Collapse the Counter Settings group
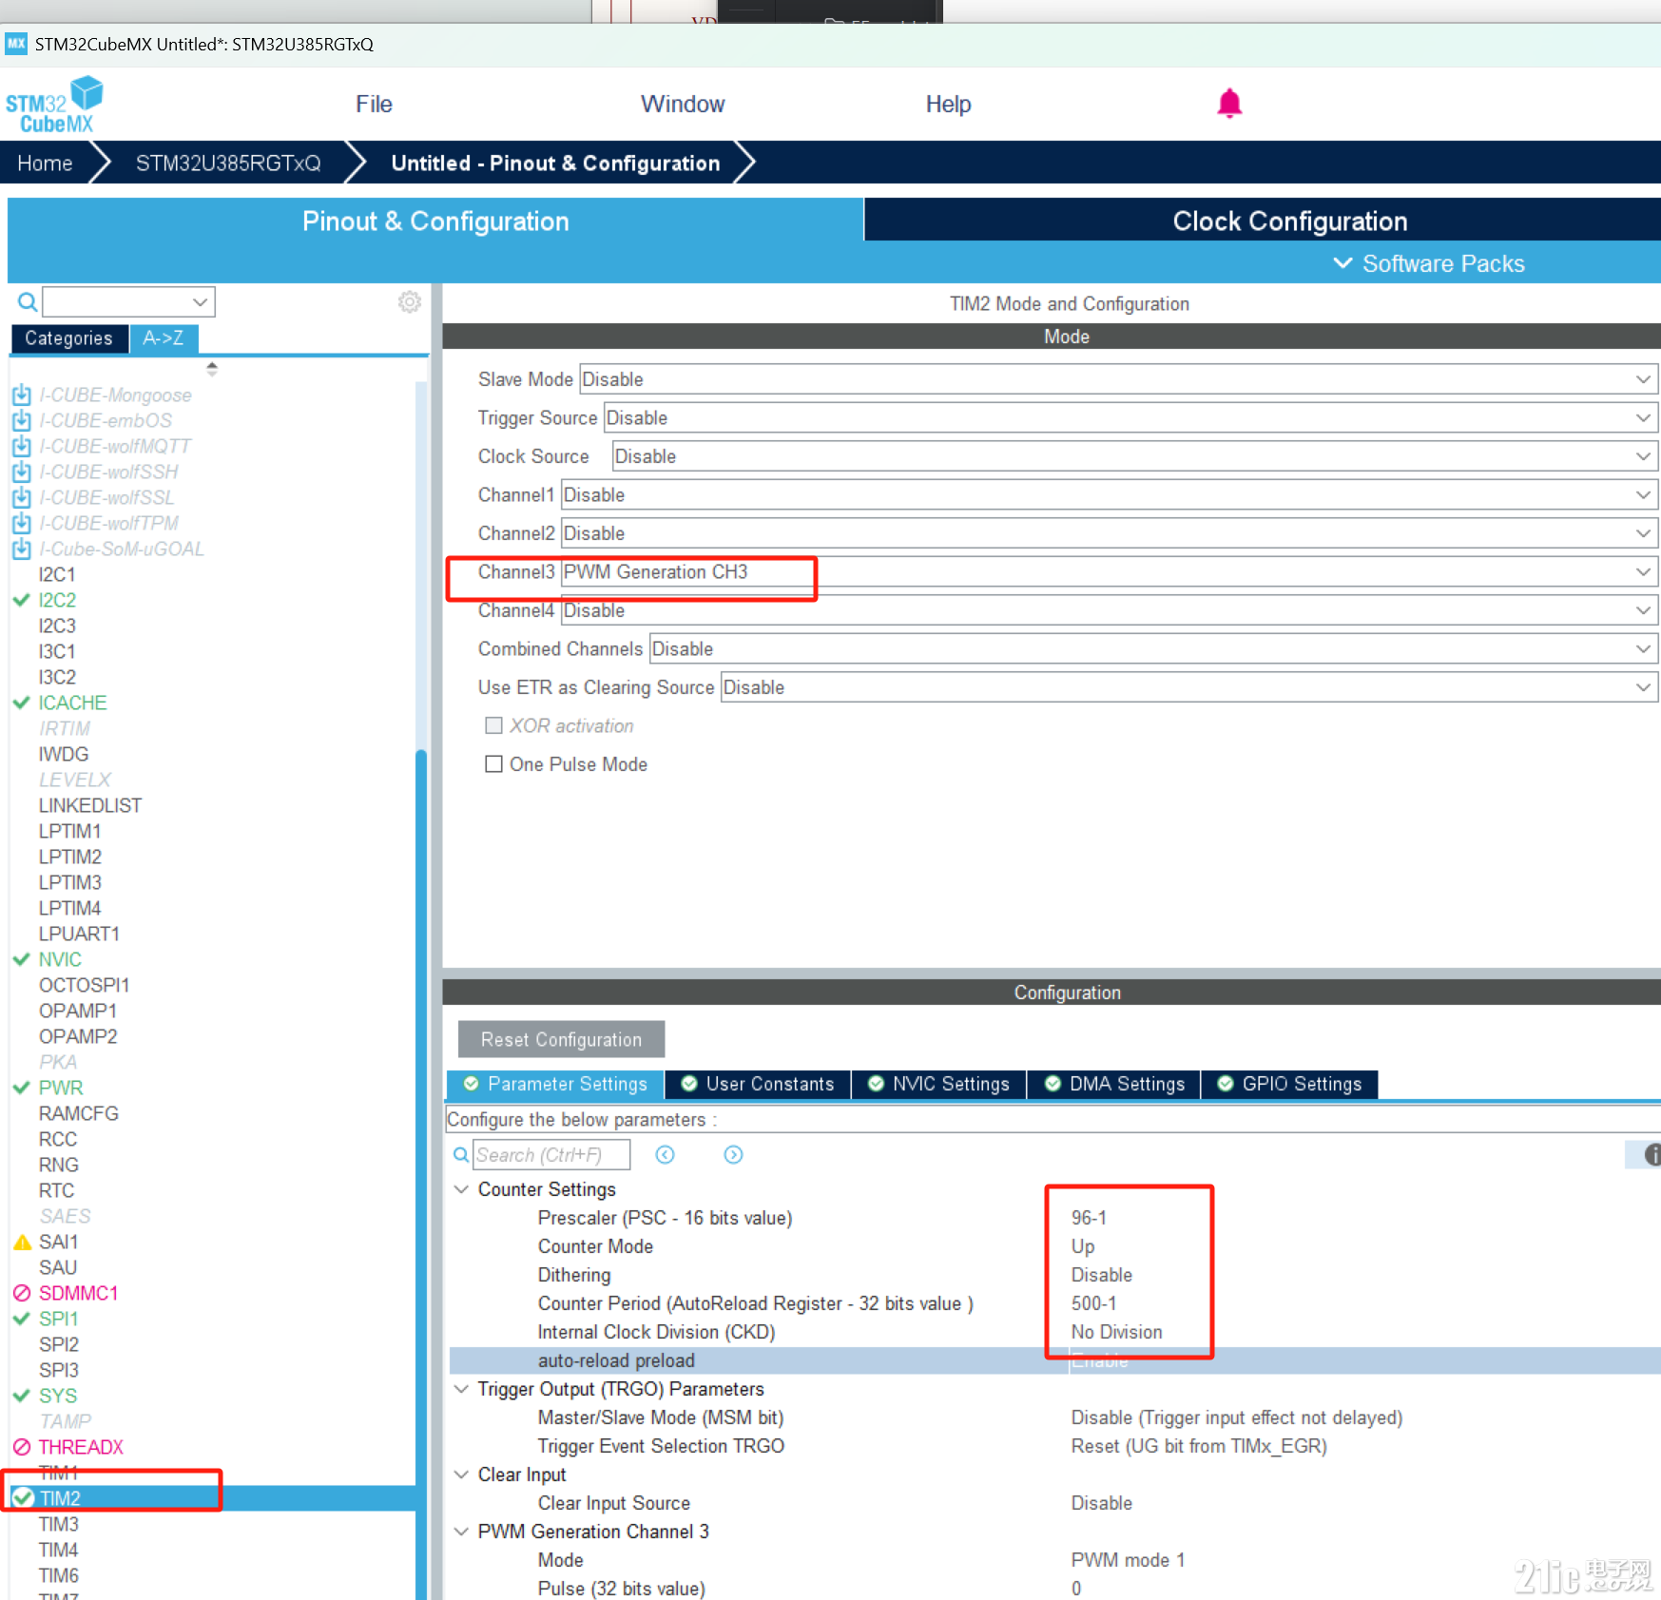 click(x=461, y=1189)
